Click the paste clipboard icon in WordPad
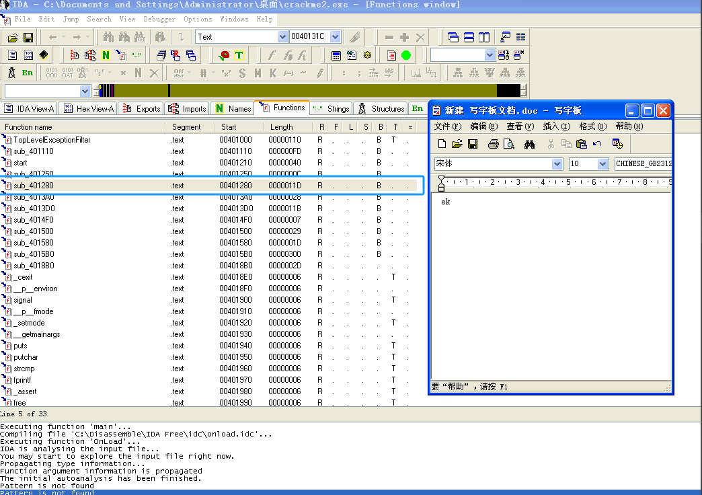 pyautogui.click(x=581, y=144)
